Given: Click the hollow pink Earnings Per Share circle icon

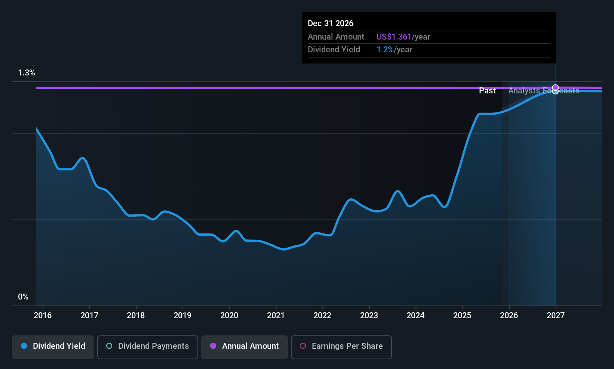Looking at the screenshot, I should click(x=303, y=346).
